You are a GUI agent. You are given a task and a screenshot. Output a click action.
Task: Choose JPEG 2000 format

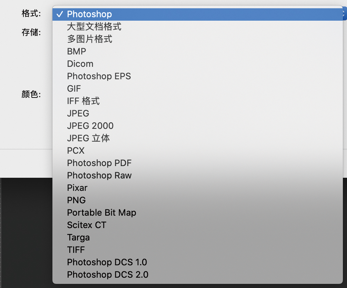click(x=197, y=126)
